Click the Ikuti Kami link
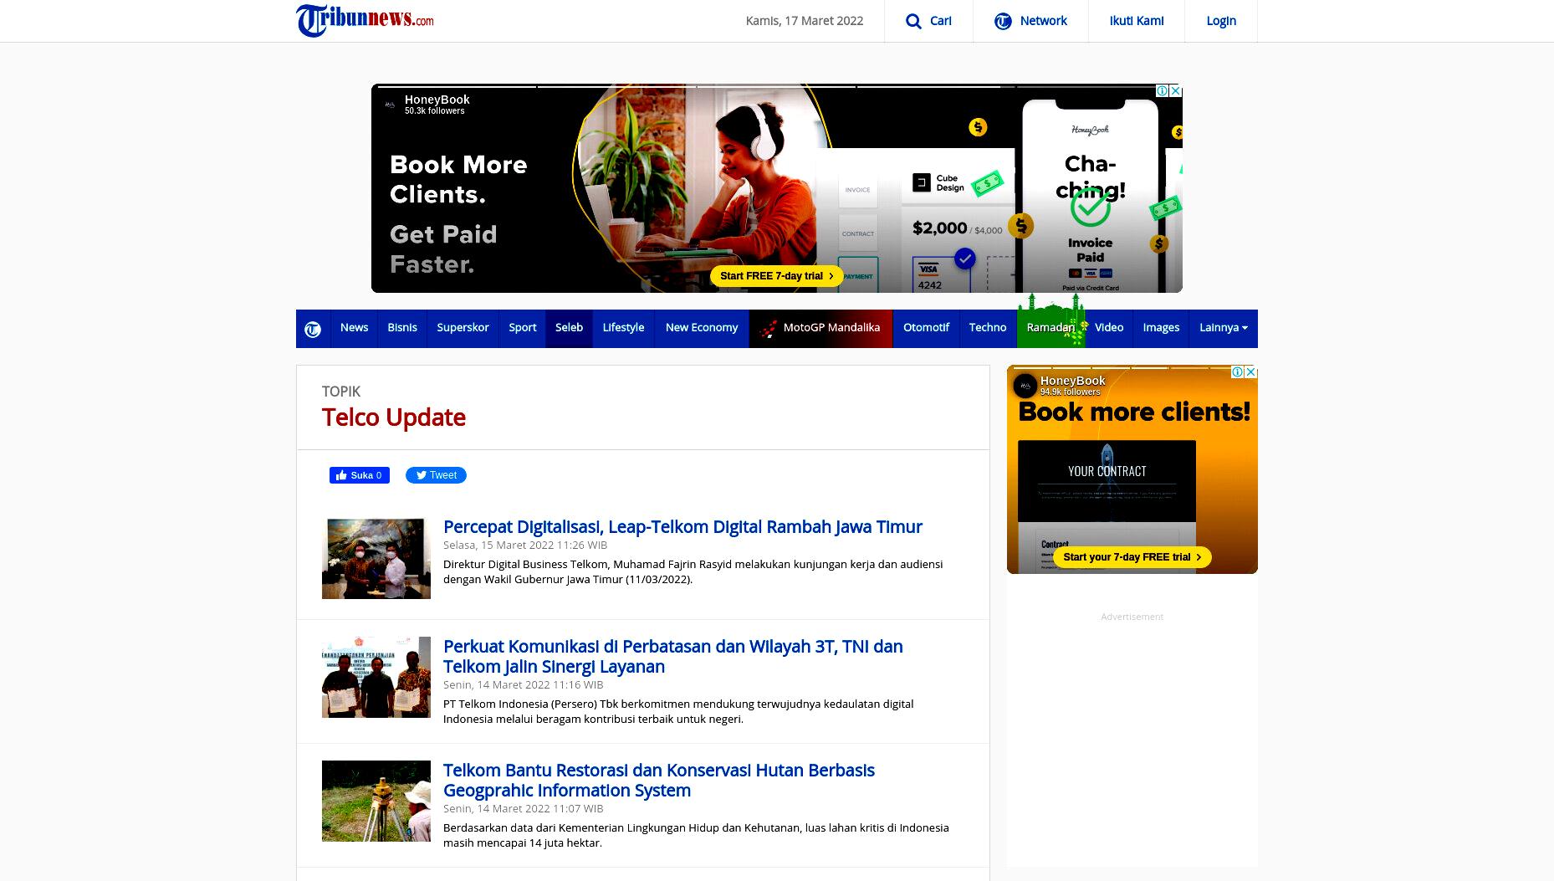 pyautogui.click(x=1136, y=21)
